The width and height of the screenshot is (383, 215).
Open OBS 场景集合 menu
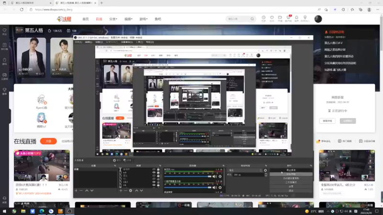coord(126,42)
